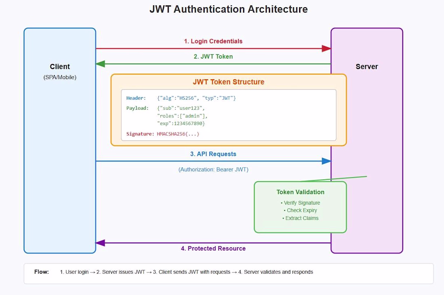Click the "roles":["admin"], line
This screenshot has height=295, width=444.
point(182,116)
